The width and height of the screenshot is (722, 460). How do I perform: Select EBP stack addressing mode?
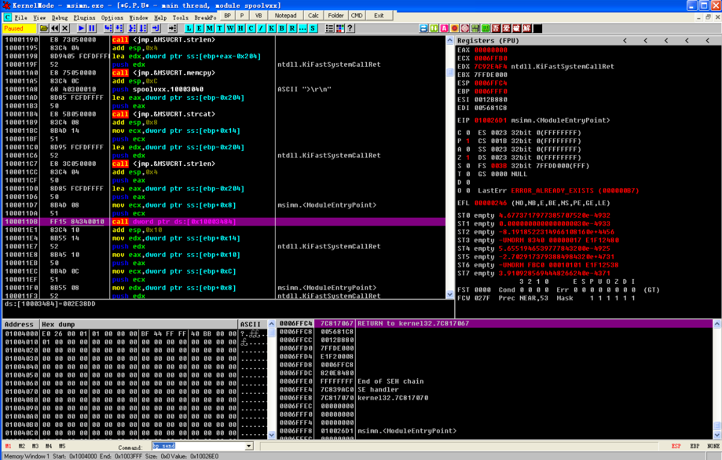[x=695, y=446]
